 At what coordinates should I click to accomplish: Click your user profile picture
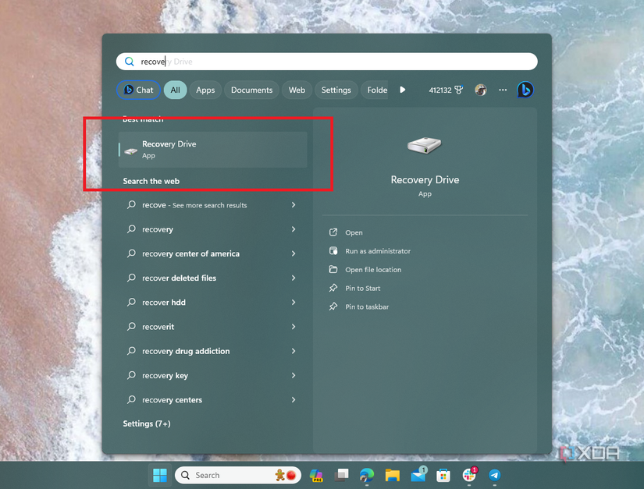[482, 90]
